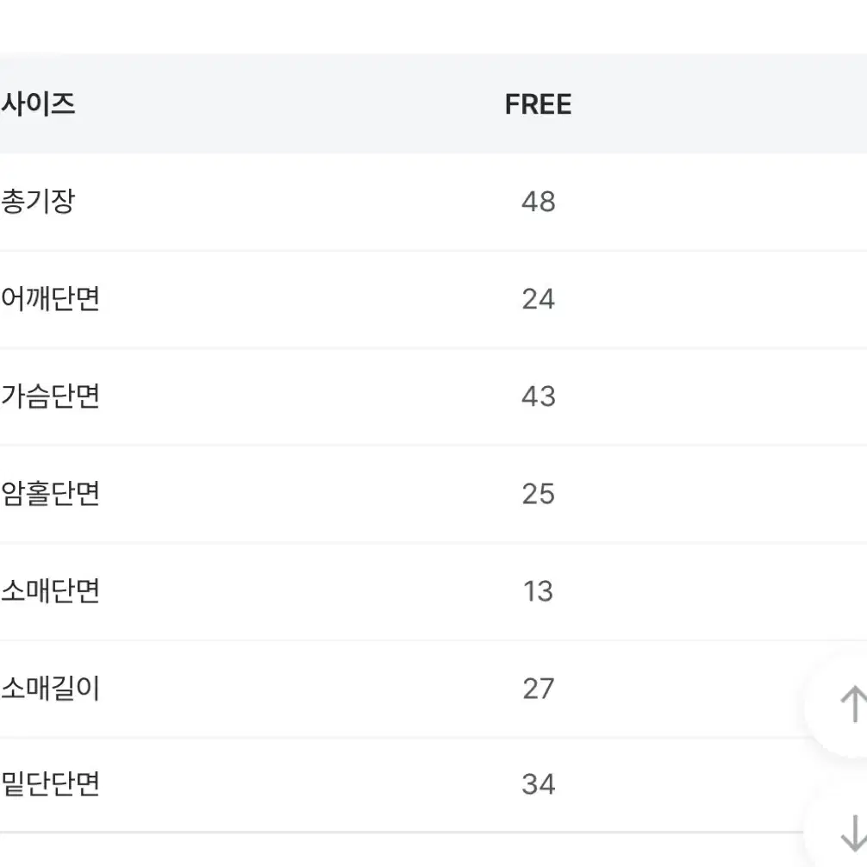Screen dimensions: 867x867
Task: Click the value 25 for 암홀단면
Action: (538, 494)
